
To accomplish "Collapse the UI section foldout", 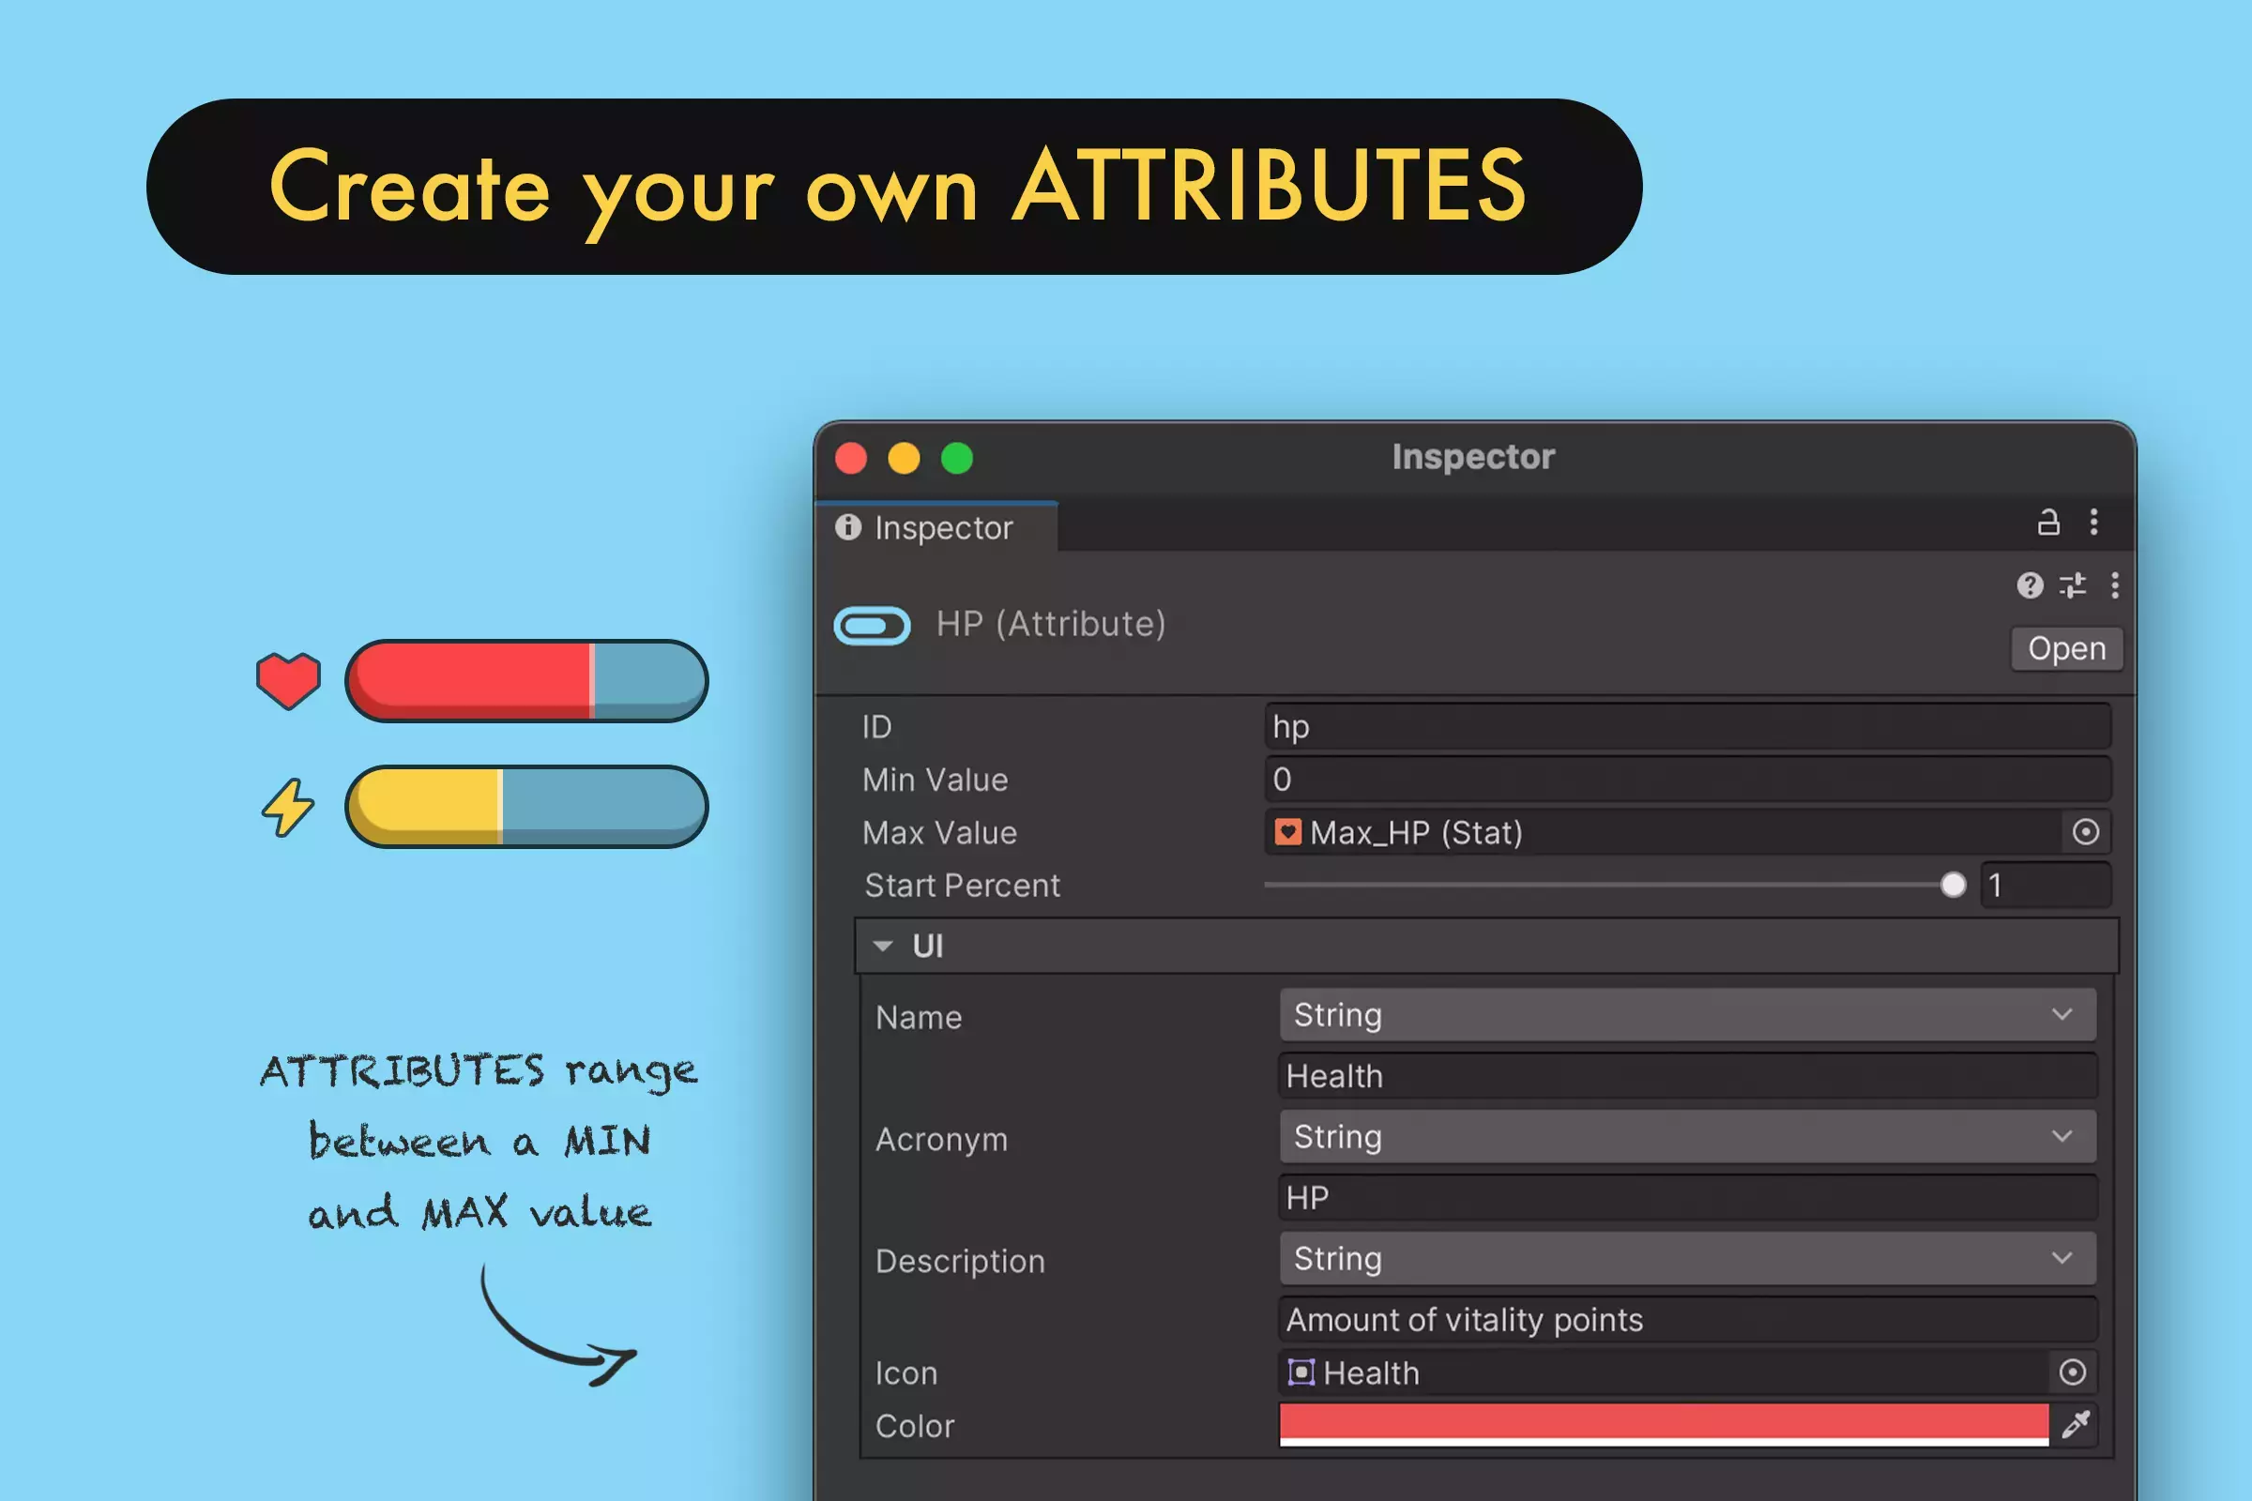I will pyautogui.click(x=883, y=947).
